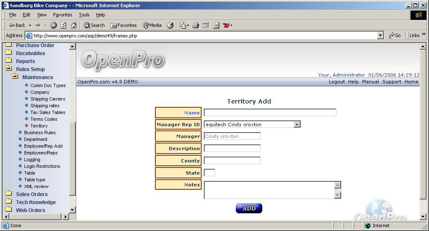Click the Sales Orders folder icon
This screenshot has height=231, width=429.
point(8,194)
